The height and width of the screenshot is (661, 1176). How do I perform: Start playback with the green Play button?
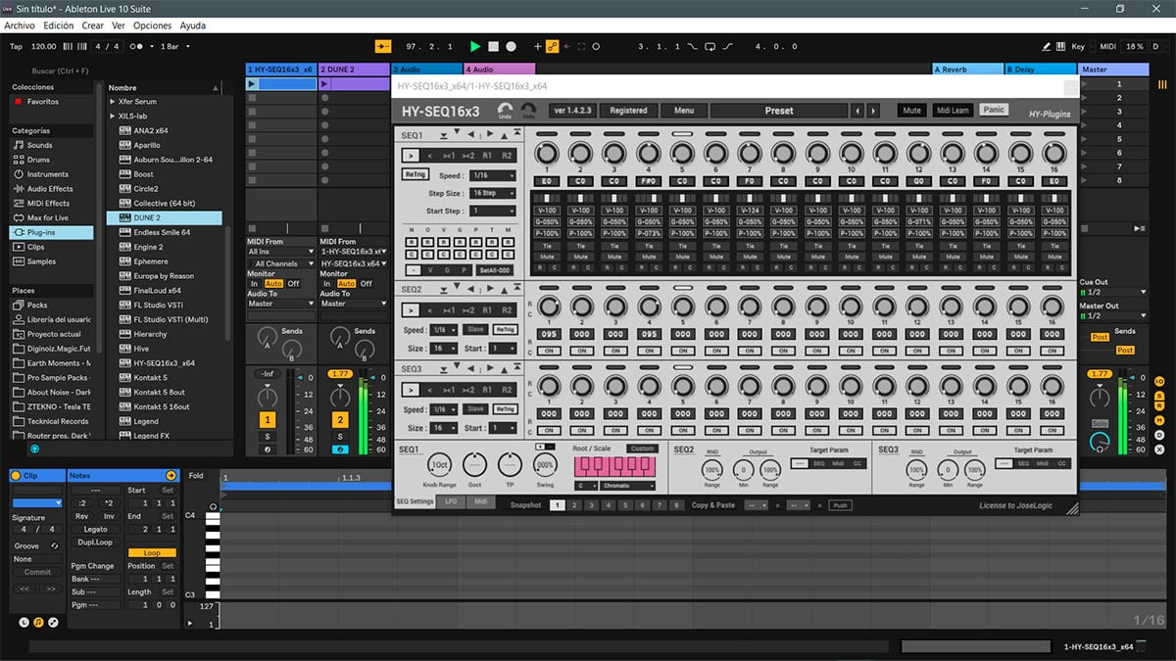click(x=475, y=46)
